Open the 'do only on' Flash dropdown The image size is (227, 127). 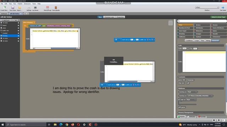(191, 99)
